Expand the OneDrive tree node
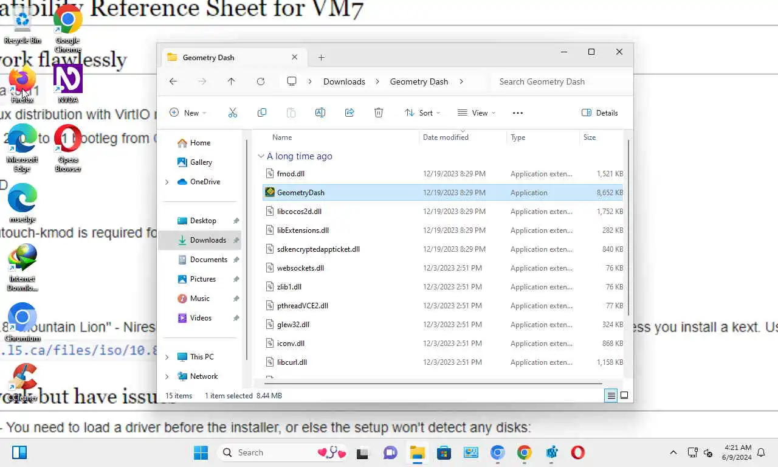This screenshot has height=467, width=778. tap(167, 182)
